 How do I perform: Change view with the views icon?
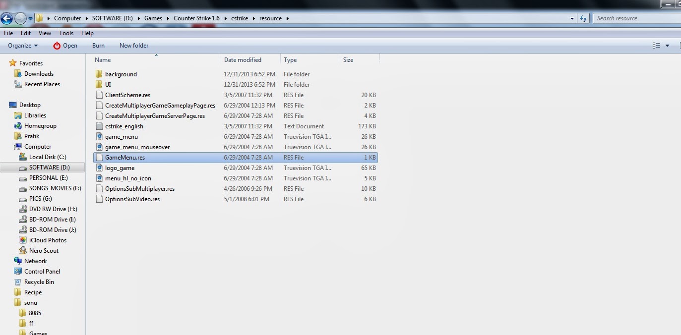(656, 46)
